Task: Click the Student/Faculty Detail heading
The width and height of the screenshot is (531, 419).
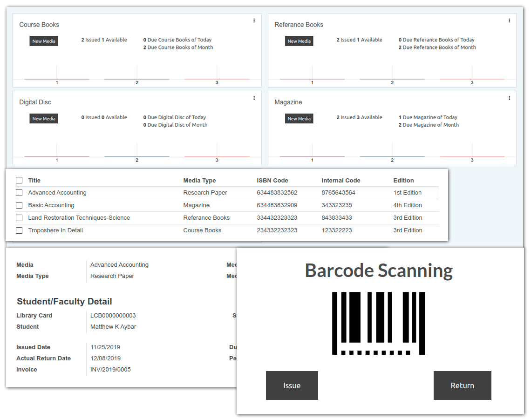Action: [x=64, y=301]
